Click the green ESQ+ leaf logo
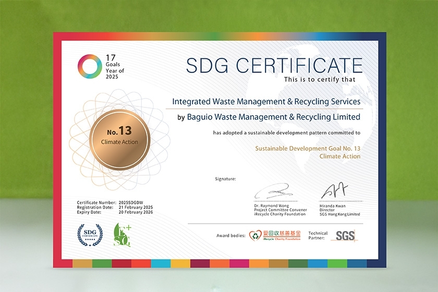Screen dimensions: 438x292 [x=123, y=235]
